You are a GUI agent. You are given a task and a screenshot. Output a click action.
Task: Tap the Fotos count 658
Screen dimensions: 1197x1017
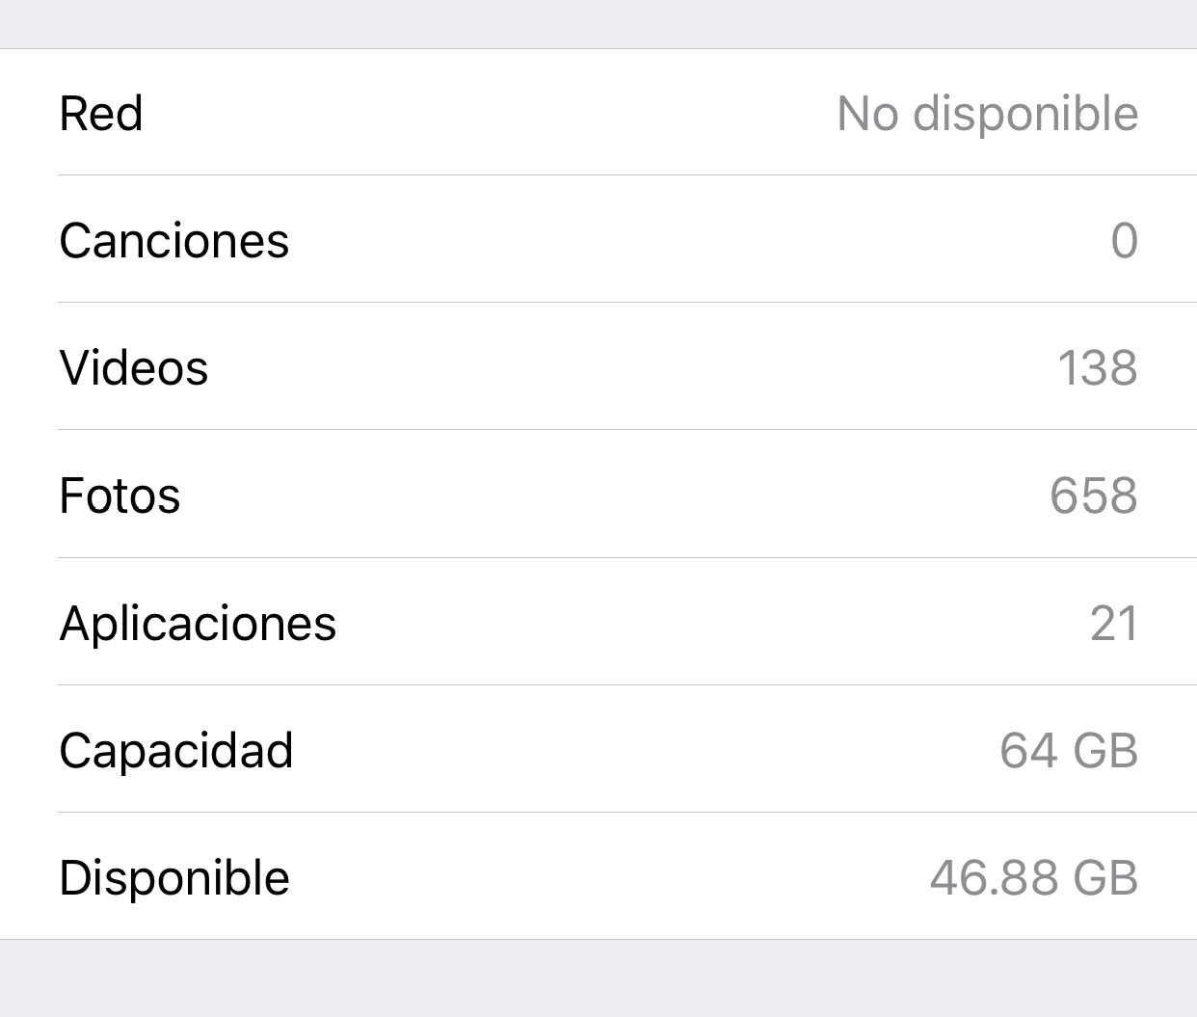tap(1093, 495)
